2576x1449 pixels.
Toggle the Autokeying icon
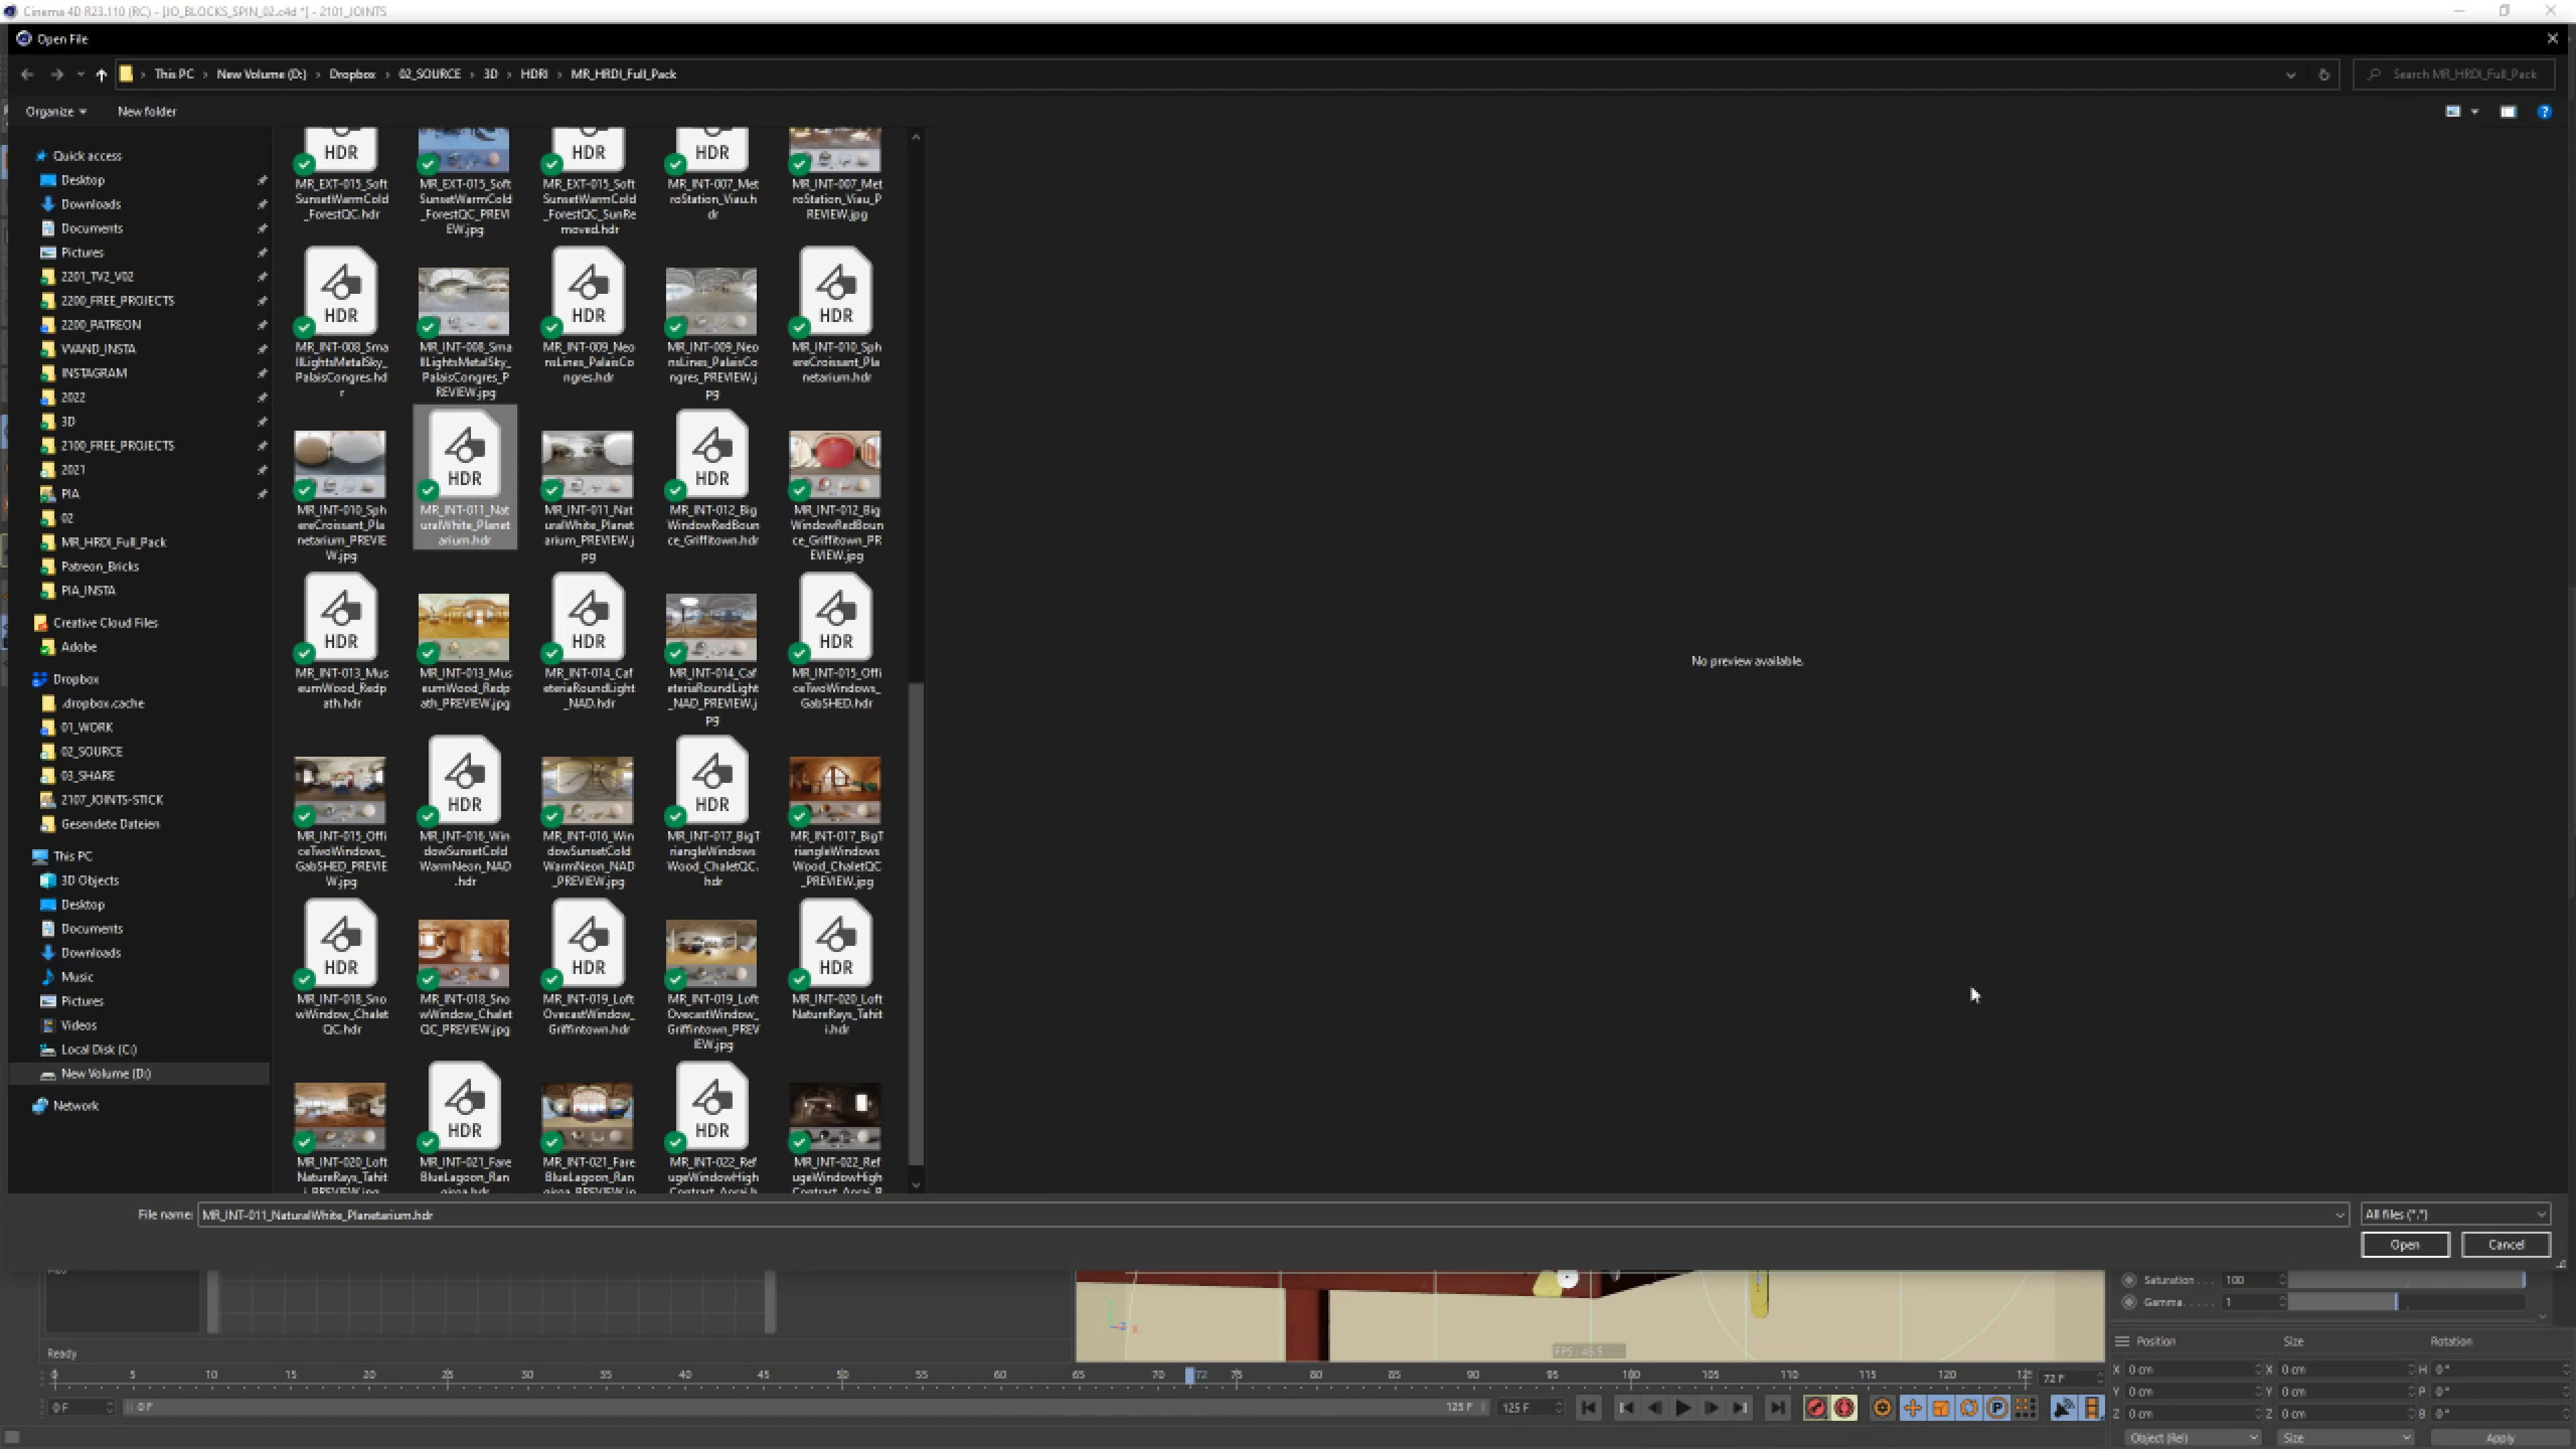[1845, 1408]
